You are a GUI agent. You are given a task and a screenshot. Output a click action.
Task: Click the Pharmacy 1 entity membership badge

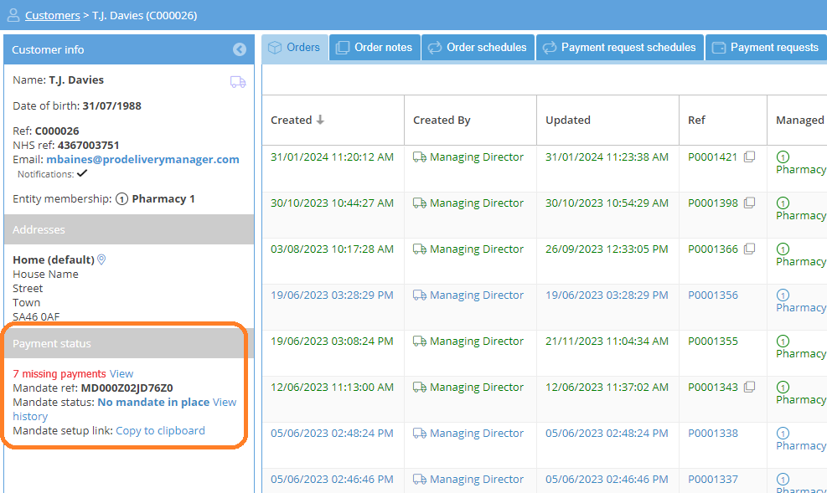tap(155, 199)
